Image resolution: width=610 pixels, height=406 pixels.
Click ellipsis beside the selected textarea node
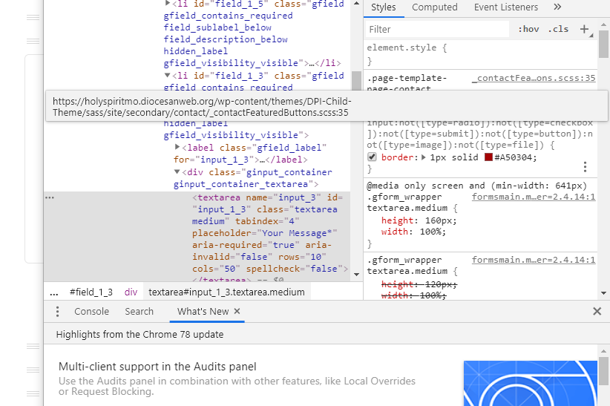tap(50, 198)
